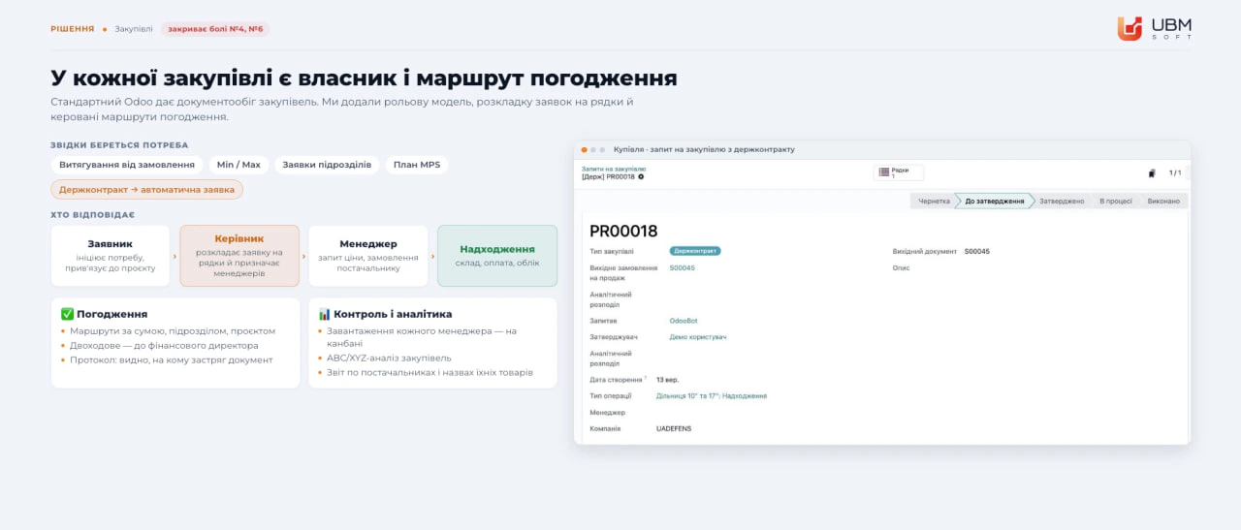Click the Завантаження кожного менеджера bullet
1241x530 pixels.
tap(424, 336)
